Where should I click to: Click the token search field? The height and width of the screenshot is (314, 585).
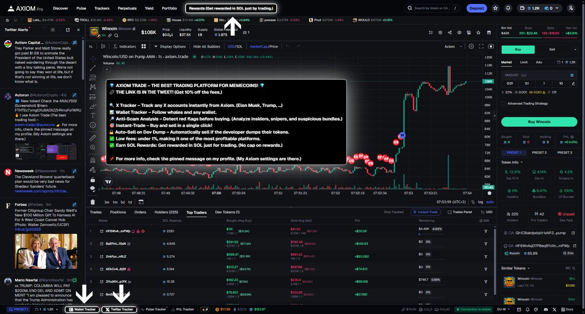point(431,8)
